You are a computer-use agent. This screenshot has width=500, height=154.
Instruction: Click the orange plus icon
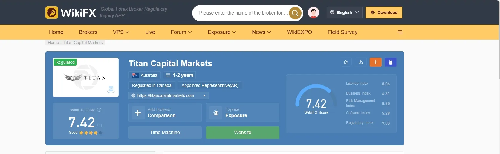(376, 62)
